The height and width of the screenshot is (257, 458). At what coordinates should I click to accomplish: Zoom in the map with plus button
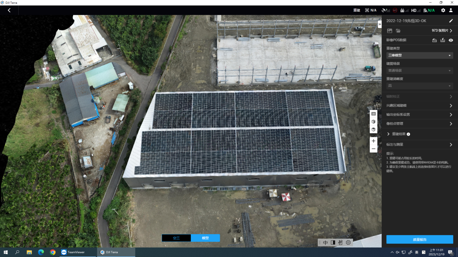point(374,141)
